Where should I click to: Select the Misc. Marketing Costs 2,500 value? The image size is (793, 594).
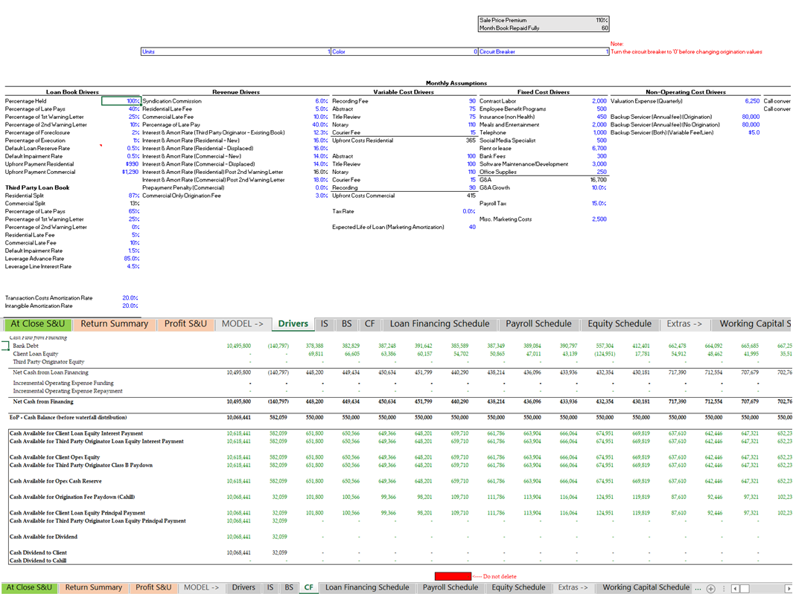[599, 219]
